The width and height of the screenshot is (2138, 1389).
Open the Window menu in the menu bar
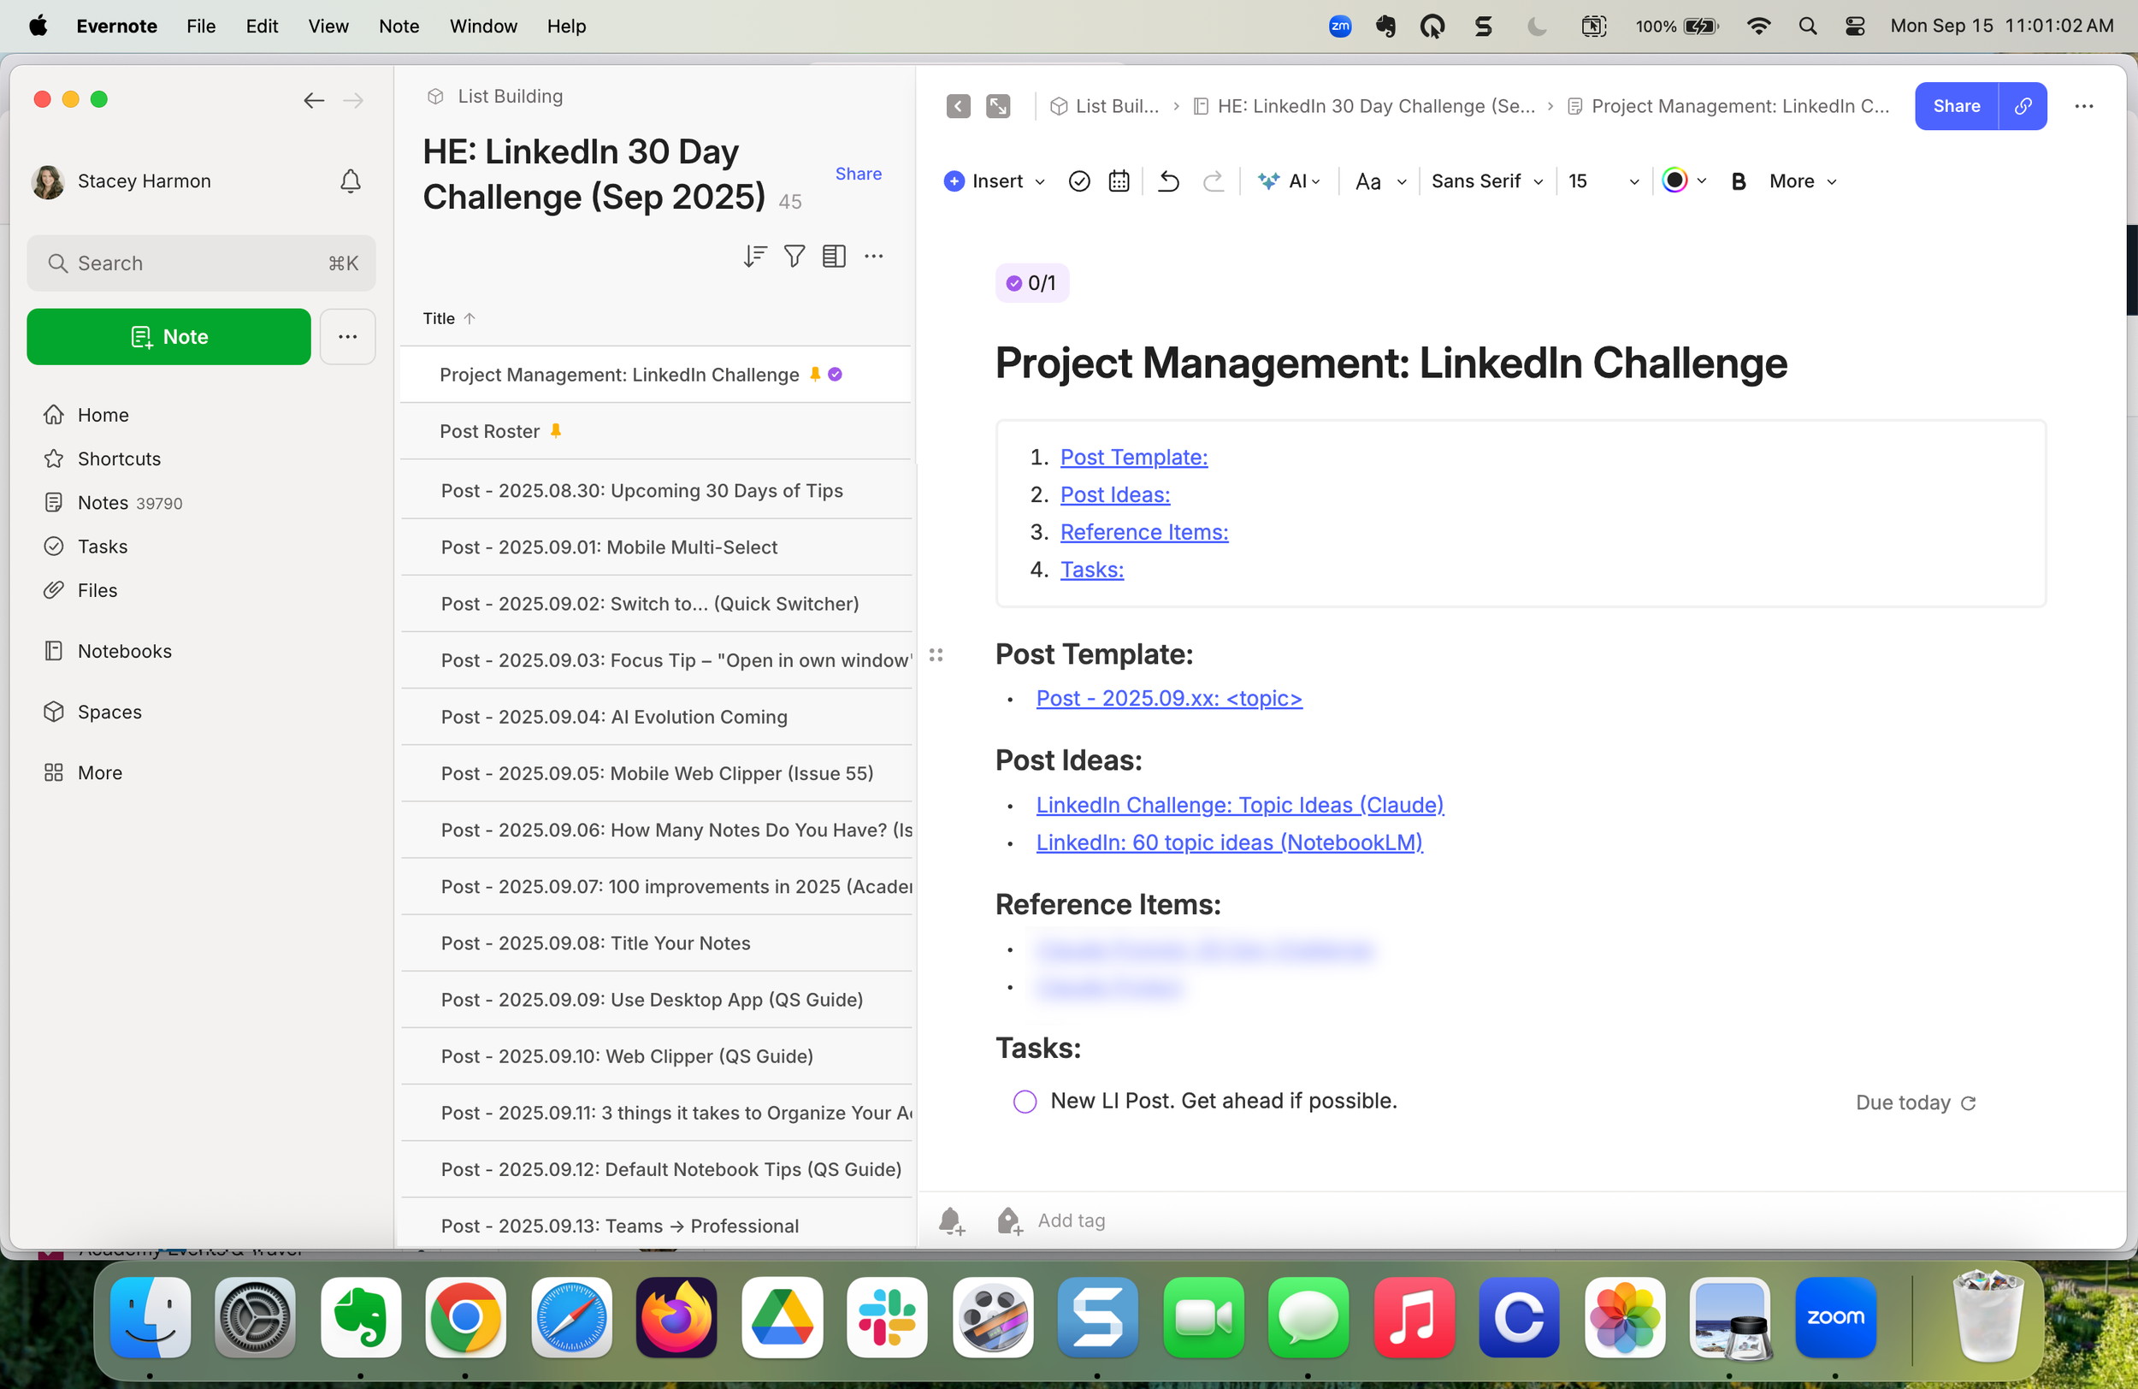[483, 26]
